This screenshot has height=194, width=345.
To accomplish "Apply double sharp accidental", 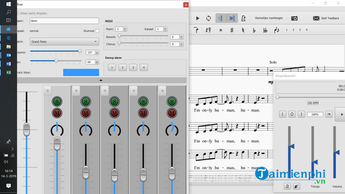I will pyautogui.click(x=221, y=30).
